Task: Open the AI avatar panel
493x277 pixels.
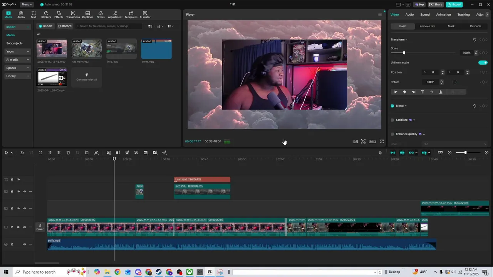Action: click(145, 15)
